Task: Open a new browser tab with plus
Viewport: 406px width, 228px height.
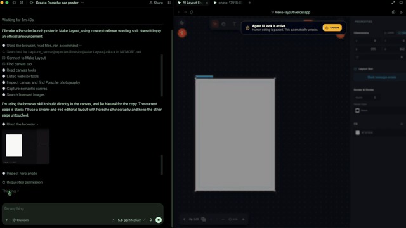Action: pos(249,3)
